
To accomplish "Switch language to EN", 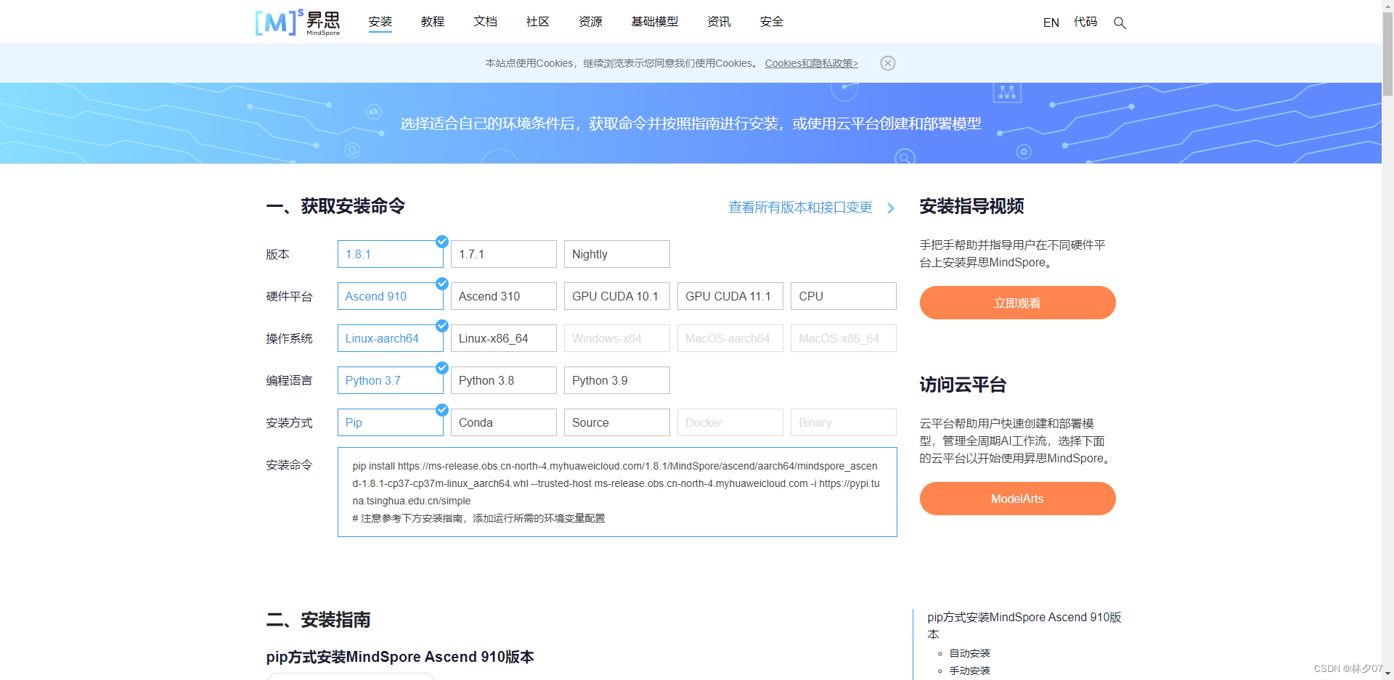I will pos(1051,22).
